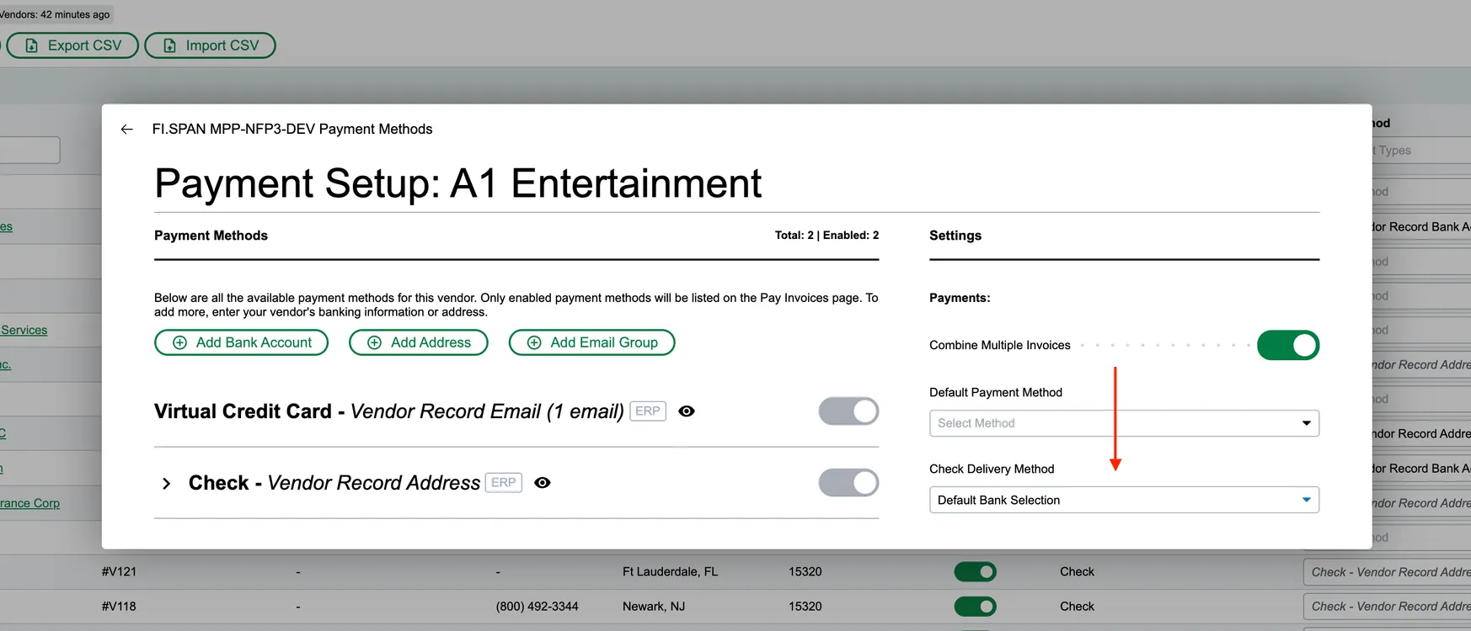Toggle the enabled switch in row #V118

click(976, 607)
